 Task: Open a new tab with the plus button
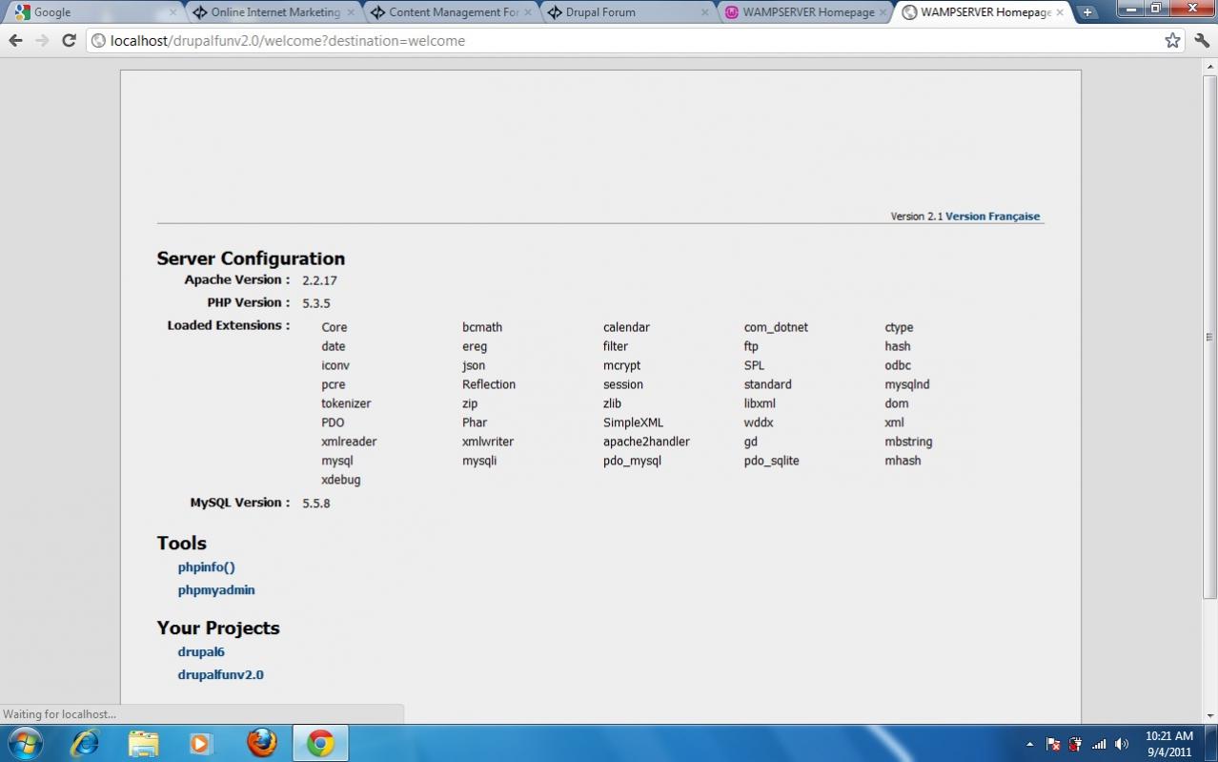point(1087,12)
